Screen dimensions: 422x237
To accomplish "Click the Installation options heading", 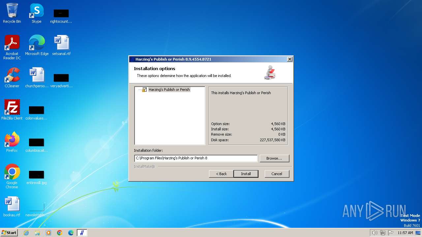I will pos(155,68).
